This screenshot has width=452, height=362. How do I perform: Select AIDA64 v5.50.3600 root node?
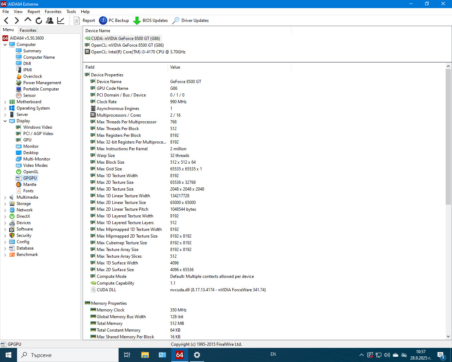click(27, 38)
